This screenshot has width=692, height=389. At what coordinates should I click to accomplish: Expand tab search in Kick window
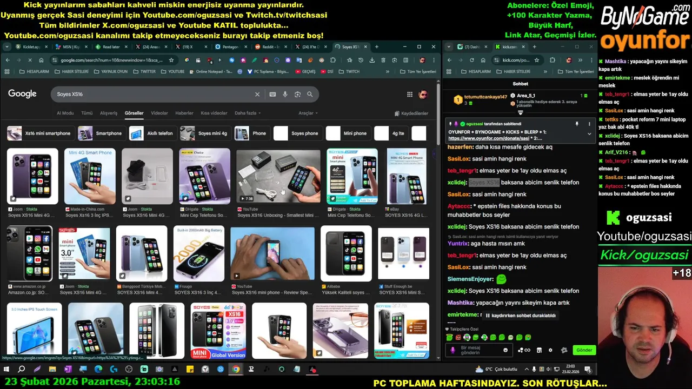click(449, 47)
